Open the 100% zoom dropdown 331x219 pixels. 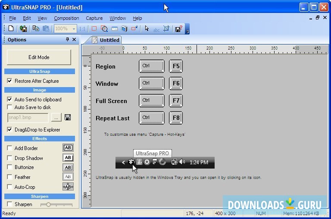pos(74,29)
